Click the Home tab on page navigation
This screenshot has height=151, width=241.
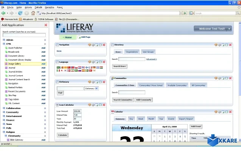[68, 37]
